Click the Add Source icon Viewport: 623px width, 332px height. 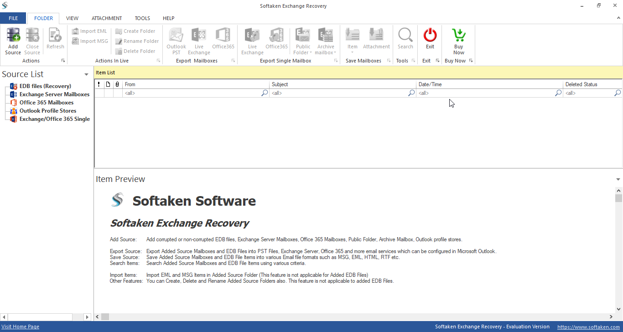coord(13,35)
